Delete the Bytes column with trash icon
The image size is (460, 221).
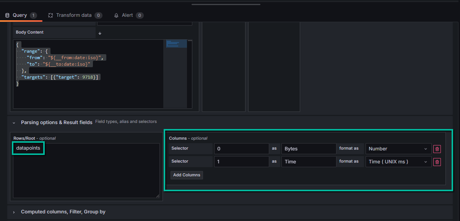(x=437, y=149)
